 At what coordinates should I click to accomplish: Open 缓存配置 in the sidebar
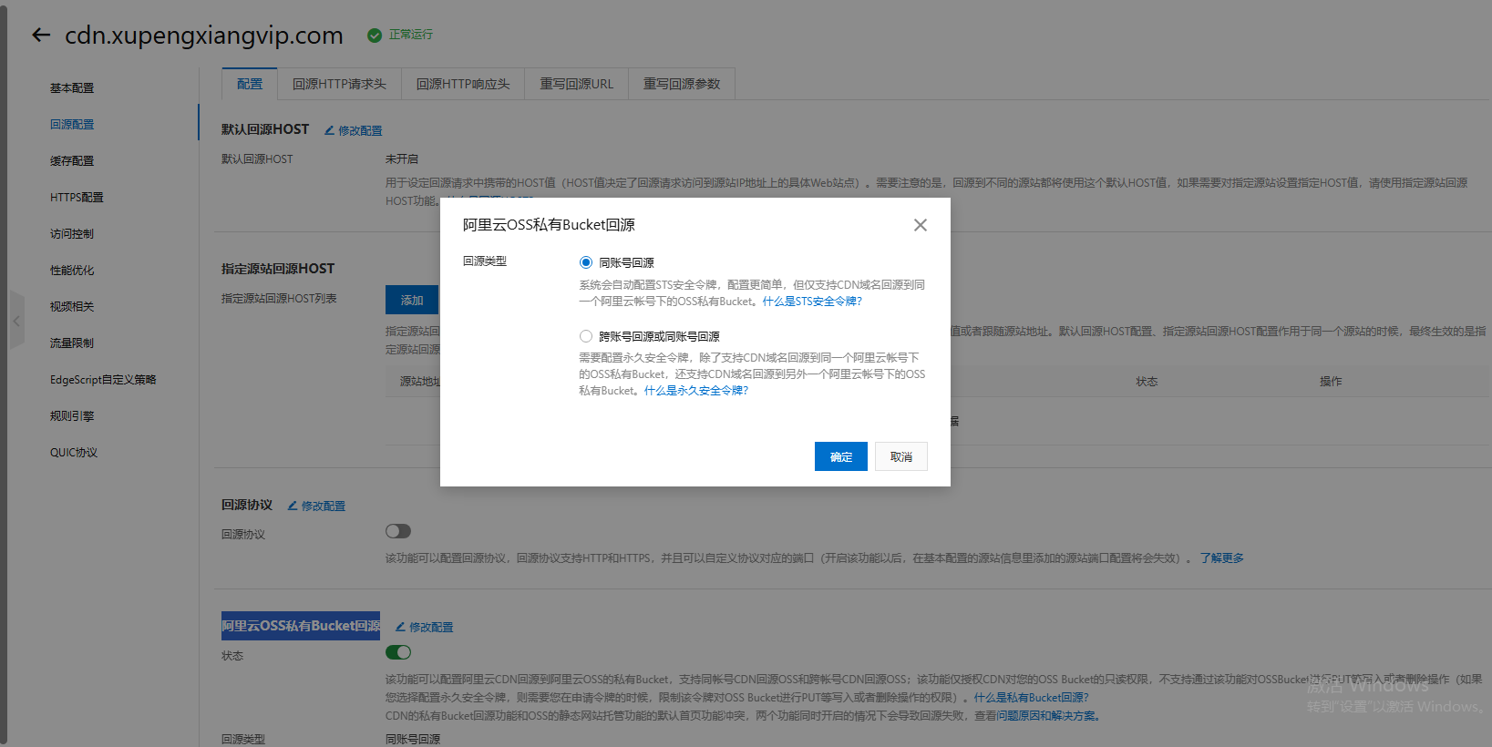click(72, 161)
